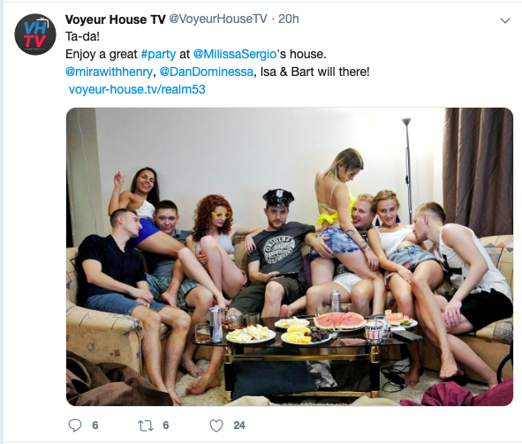Screen dimensions: 522x444
Task: Click the 'Isa & Bart will there!' text
Action: (x=315, y=71)
